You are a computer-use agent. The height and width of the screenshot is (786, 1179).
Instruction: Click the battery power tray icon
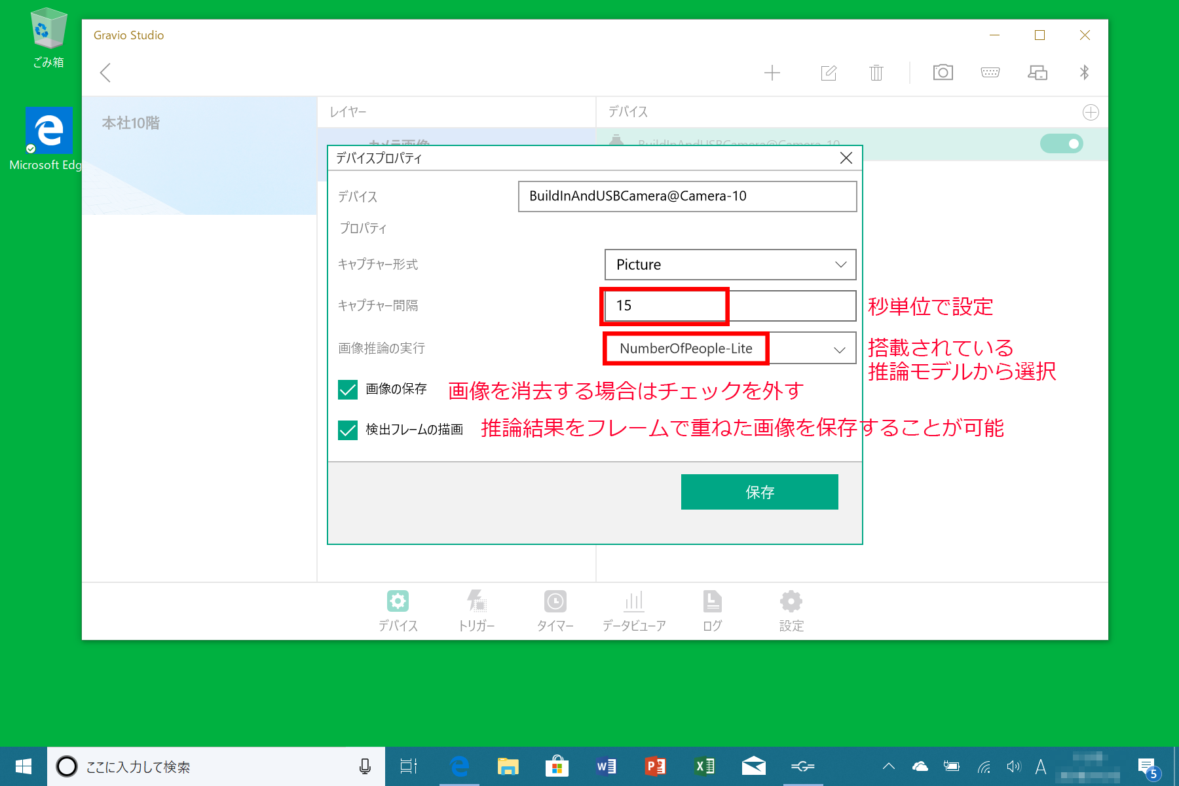pos(952,766)
